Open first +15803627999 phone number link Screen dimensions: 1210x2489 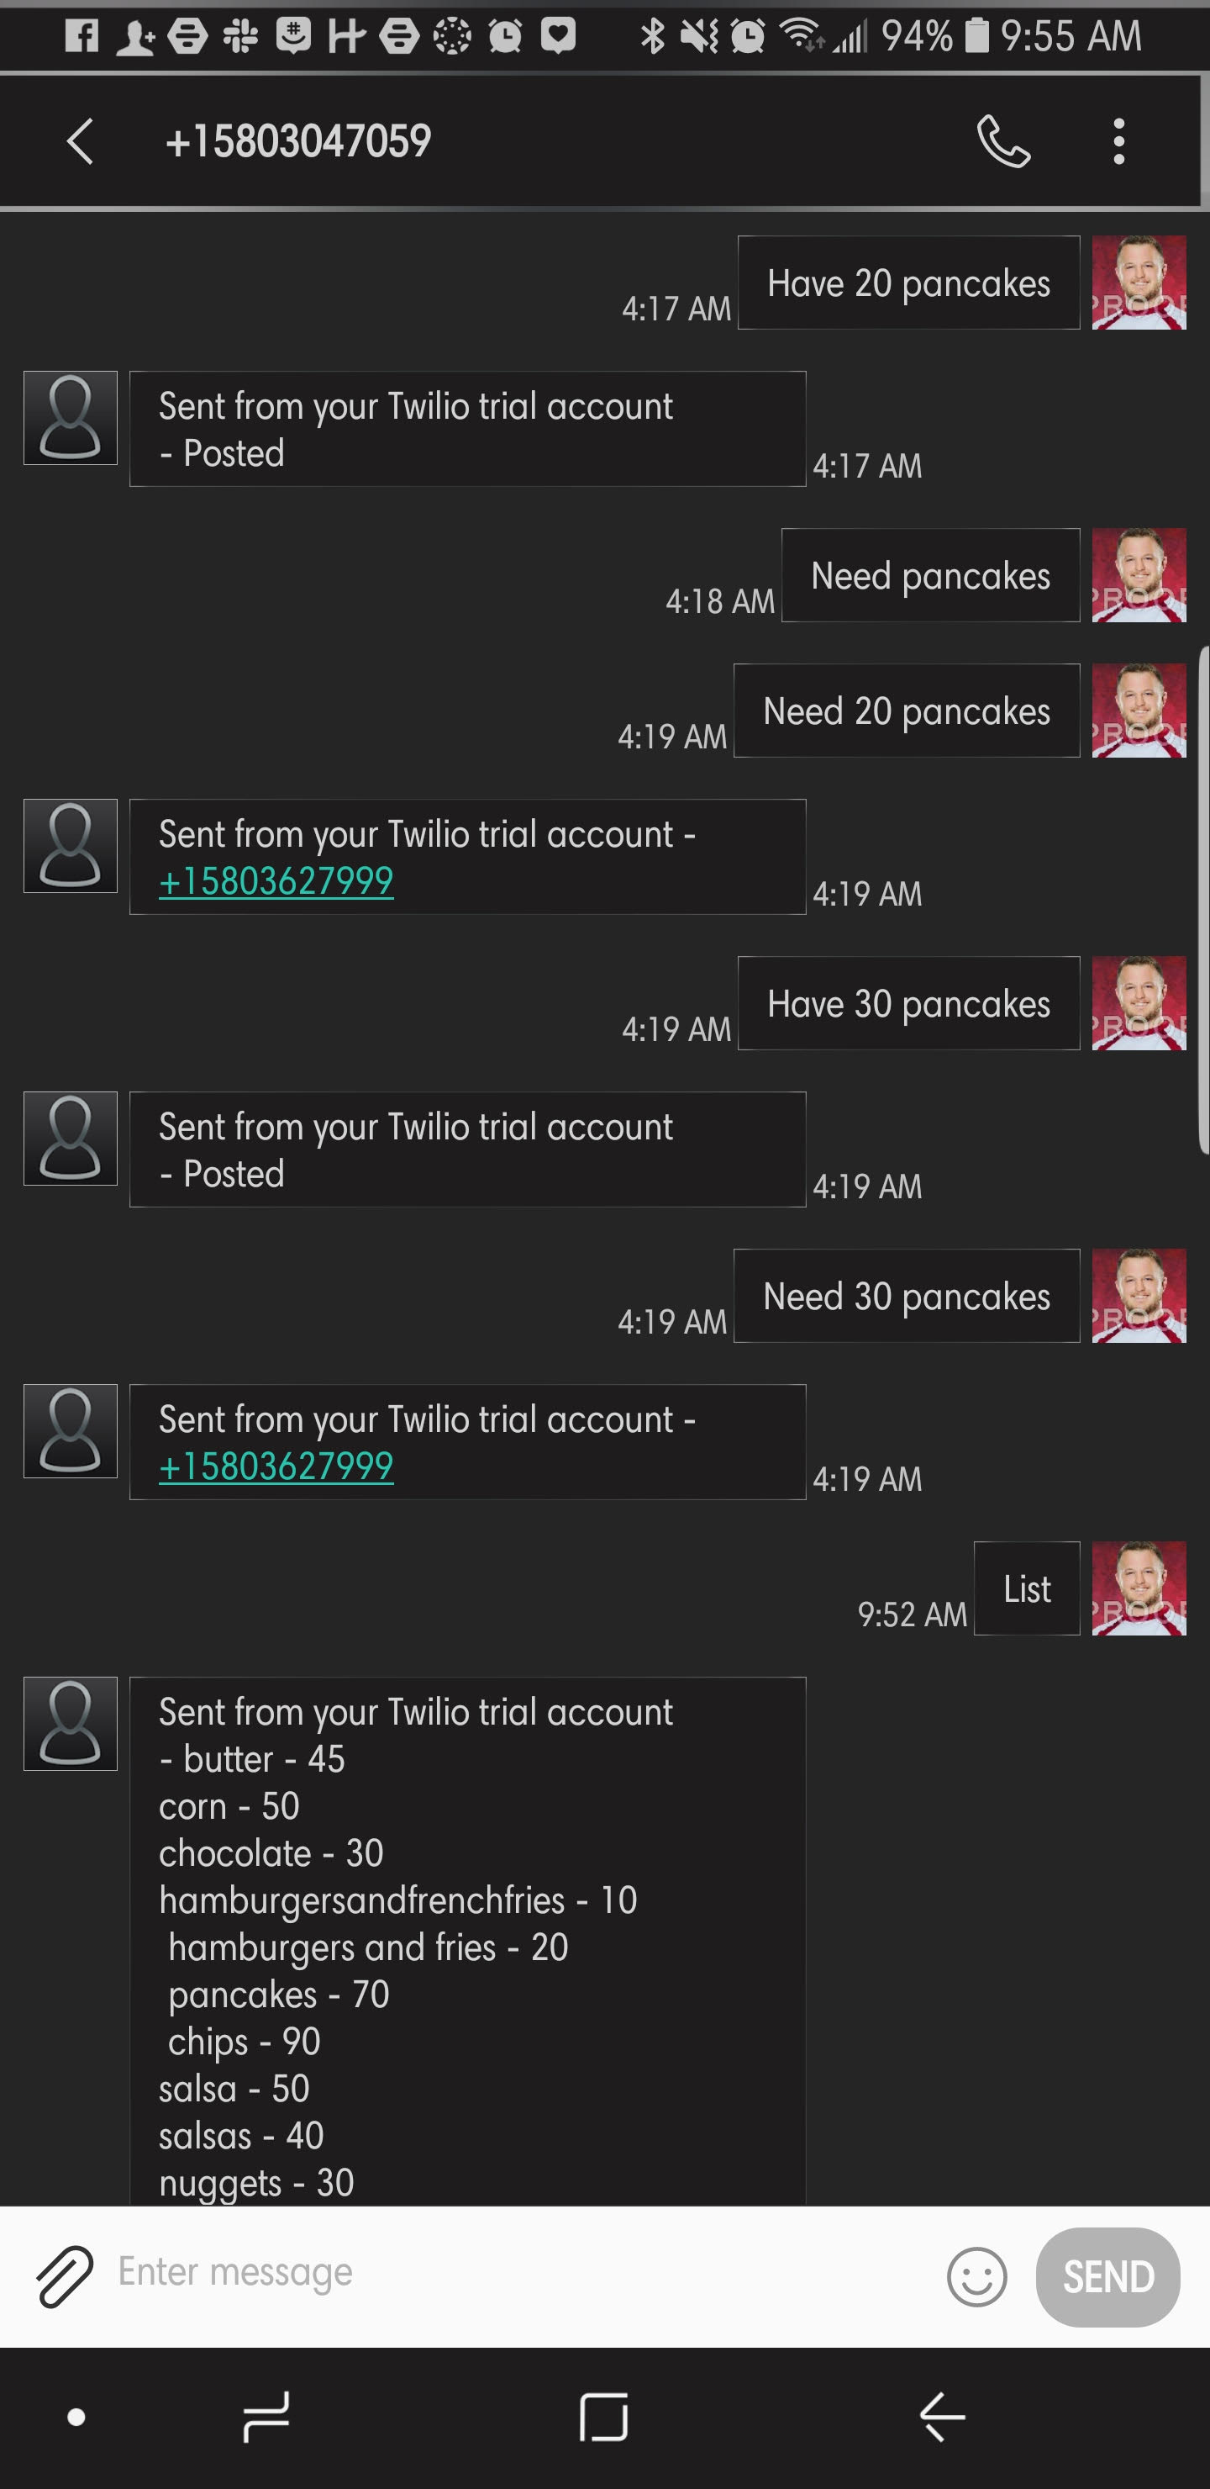(x=276, y=881)
